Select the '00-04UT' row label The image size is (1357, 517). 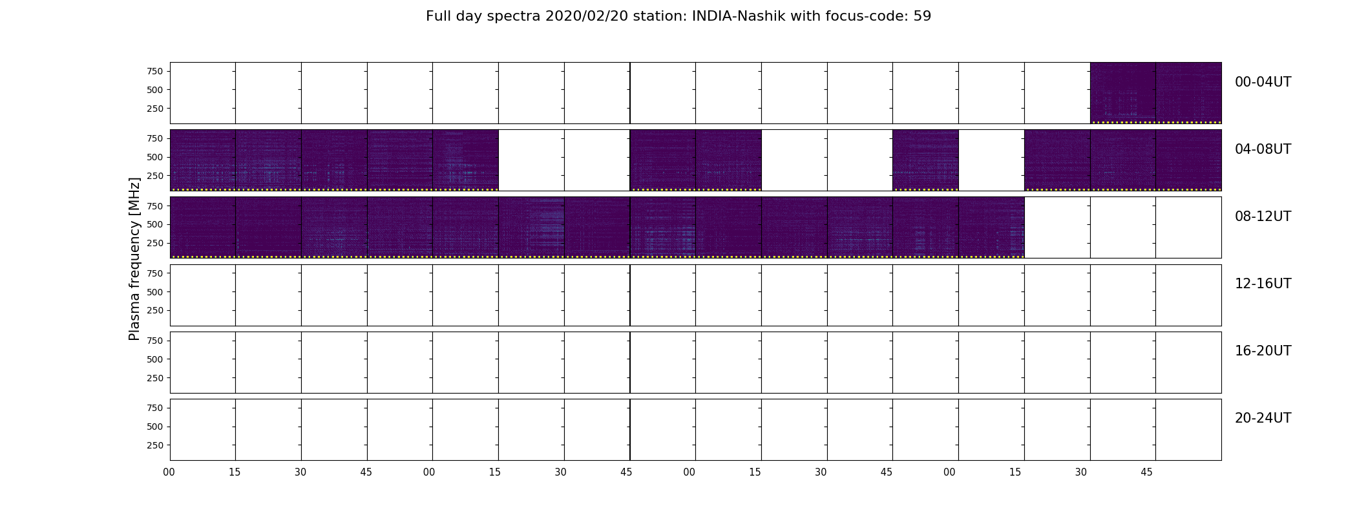1263,82
